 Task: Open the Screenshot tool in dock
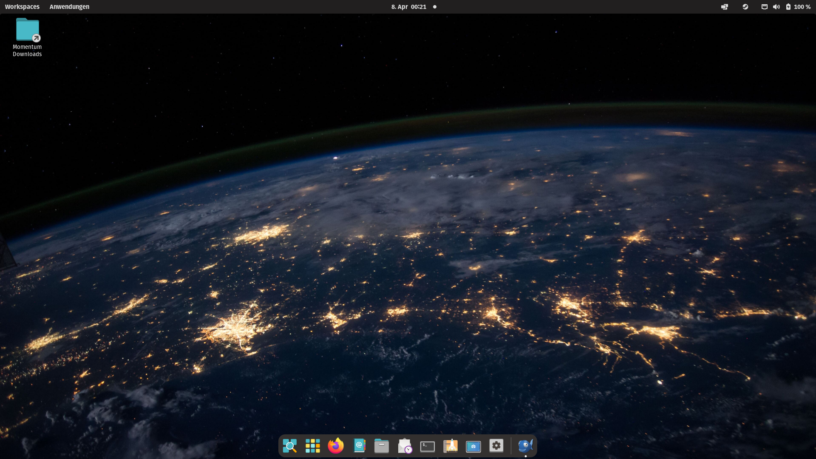point(473,446)
